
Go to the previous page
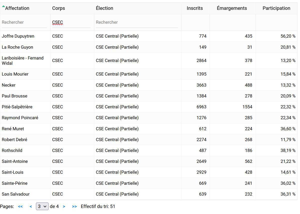[x=30, y=207]
